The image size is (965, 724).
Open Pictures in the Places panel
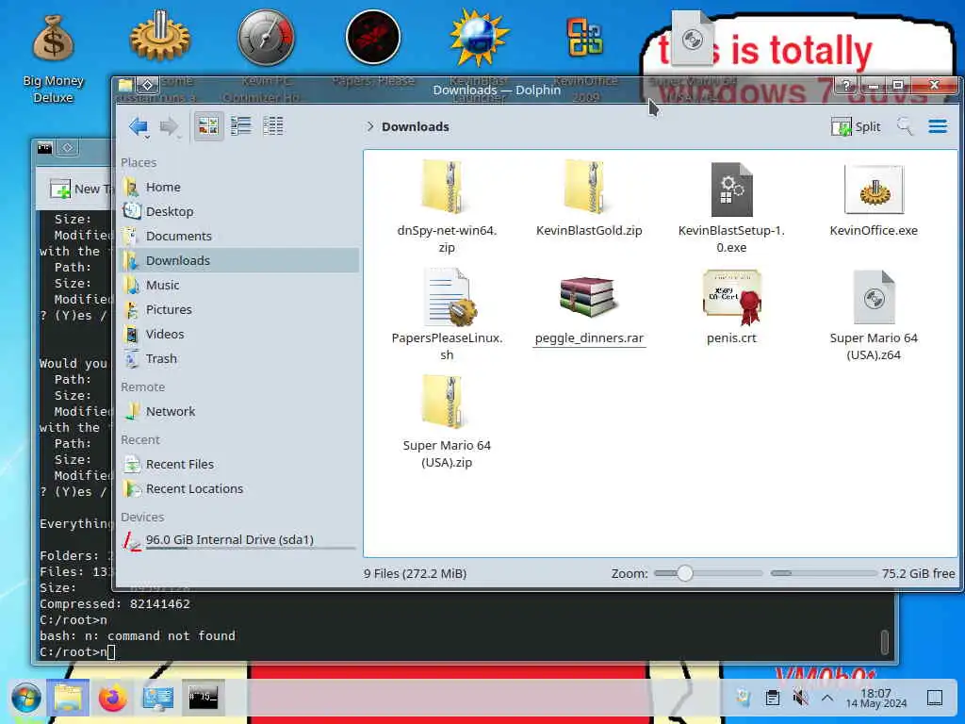[238, 309]
